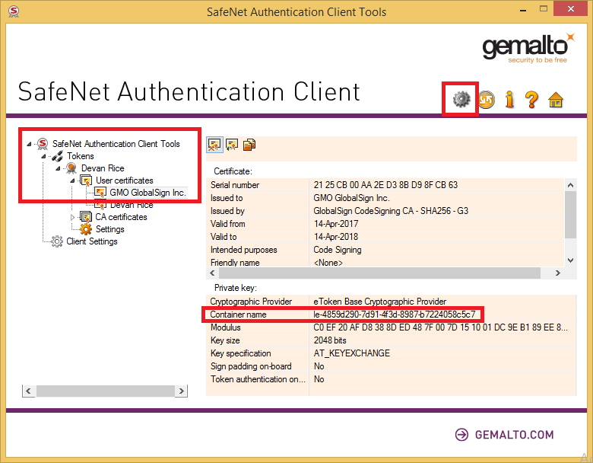The height and width of the screenshot is (463, 593).
Task: Select Cryptographic Provider row
Action: click(x=391, y=302)
